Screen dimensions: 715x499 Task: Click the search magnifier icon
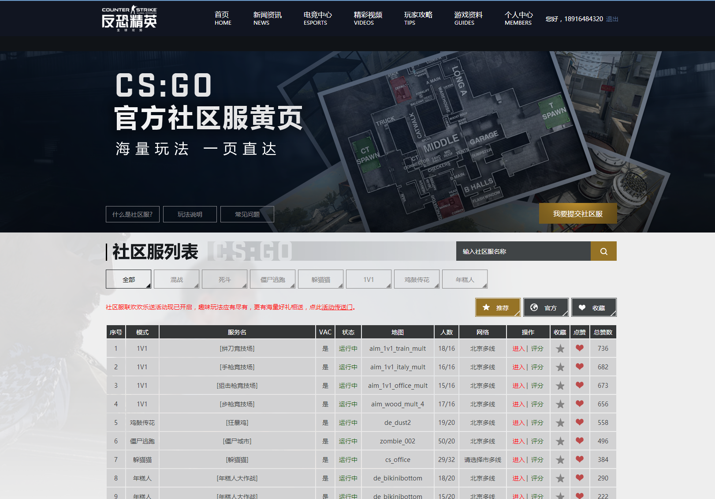[x=603, y=251]
